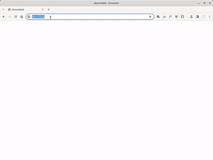Toggle the side panel
The width and height of the screenshot is (213, 160).
tap(197, 17)
